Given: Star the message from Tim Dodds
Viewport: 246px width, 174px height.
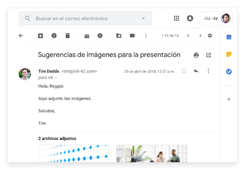Looking at the screenshot, I should 184,71.
